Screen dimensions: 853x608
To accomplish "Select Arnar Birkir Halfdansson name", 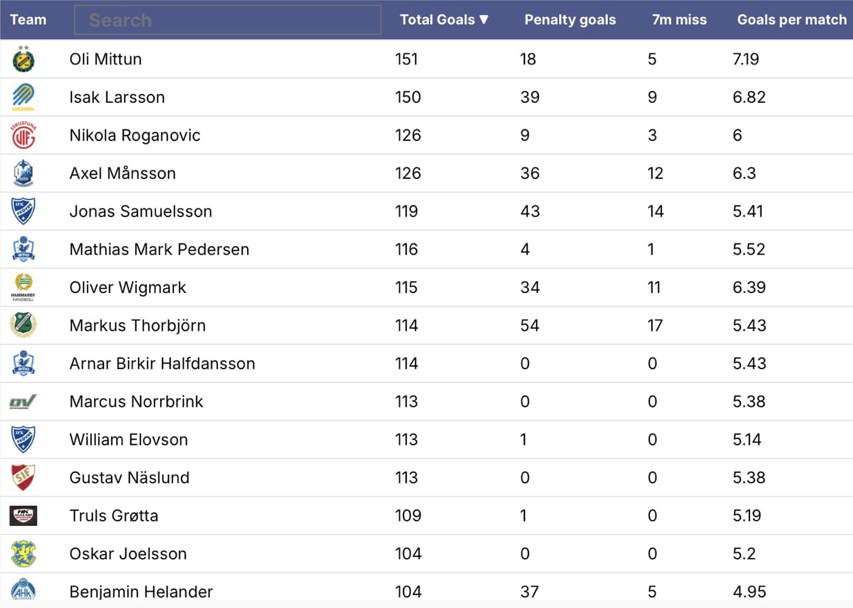I will 162,364.
